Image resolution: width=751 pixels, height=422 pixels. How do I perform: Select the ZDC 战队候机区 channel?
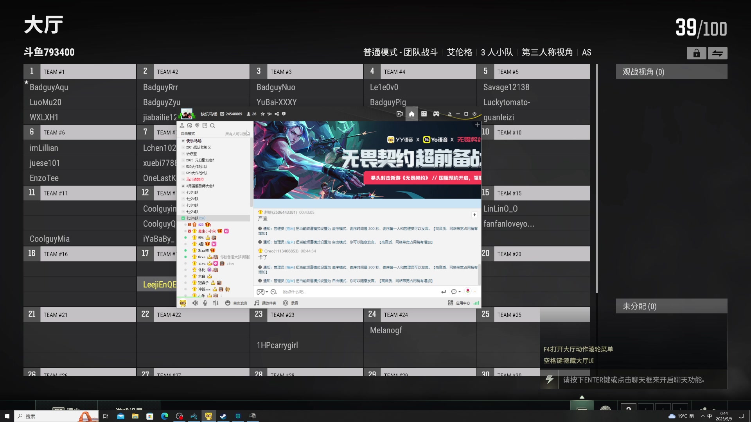[198, 147]
